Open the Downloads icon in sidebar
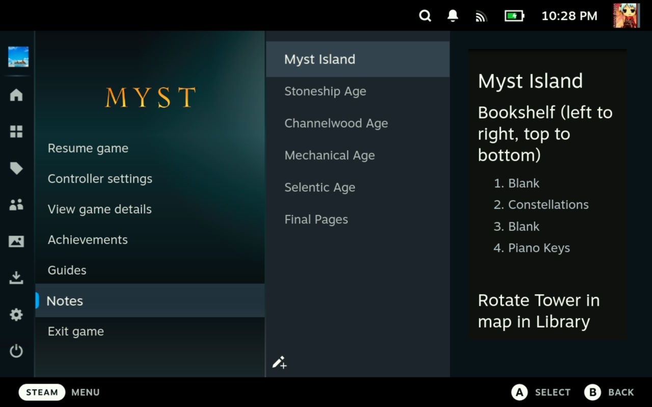The height and width of the screenshot is (407, 652). pos(16,278)
